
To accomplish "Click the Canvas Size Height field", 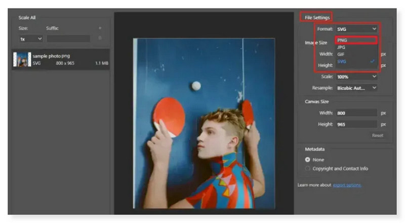I will (x=356, y=124).
